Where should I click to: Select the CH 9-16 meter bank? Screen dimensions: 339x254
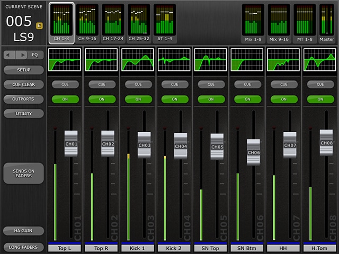[87, 23]
